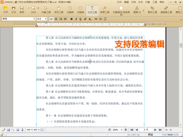
Task: Expand the stamp tool dropdown arrow
Action: pos(143,11)
